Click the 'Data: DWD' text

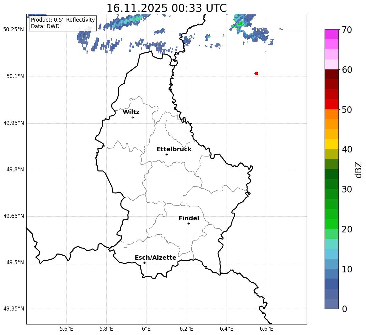coord(45,26)
